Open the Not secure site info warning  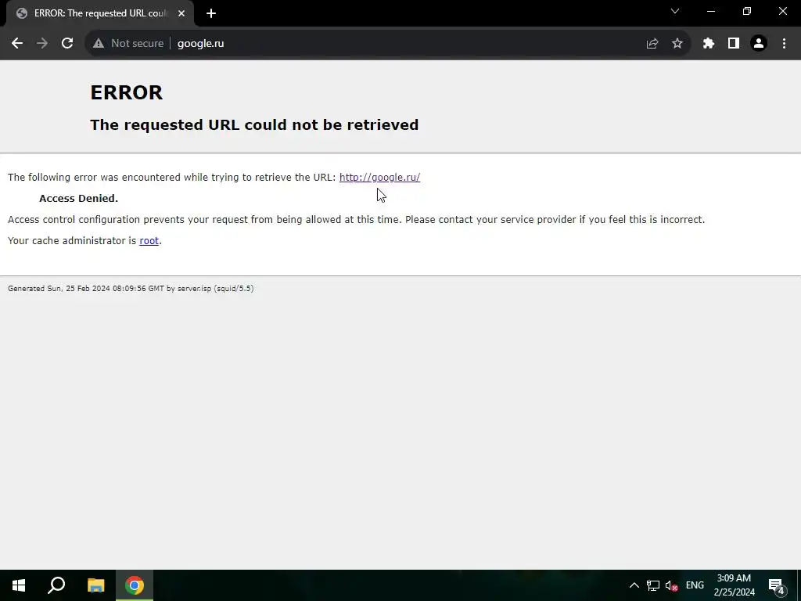[x=128, y=44]
